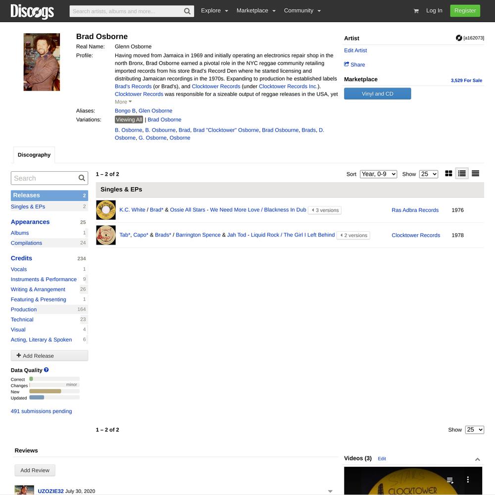Click the Updated data quality bar
Image resolution: width=495 pixels, height=495 pixels.
click(x=54, y=397)
